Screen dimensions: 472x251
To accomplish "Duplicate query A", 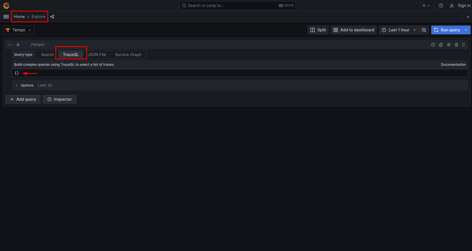I will [441, 45].
